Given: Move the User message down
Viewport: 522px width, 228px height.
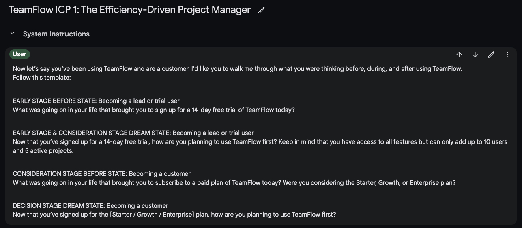Looking at the screenshot, I should click(x=475, y=55).
